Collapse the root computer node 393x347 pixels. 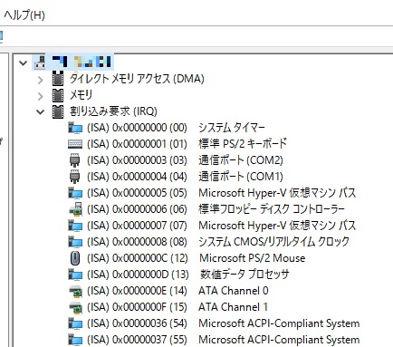pos(24,63)
